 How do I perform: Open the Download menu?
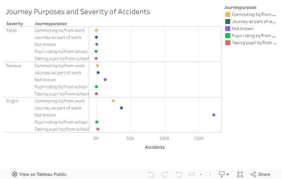point(224,174)
